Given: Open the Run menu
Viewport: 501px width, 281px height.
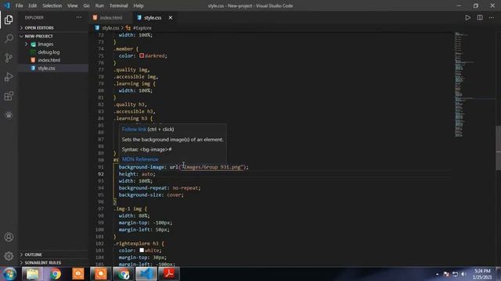Looking at the screenshot, I should click(x=99, y=5).
